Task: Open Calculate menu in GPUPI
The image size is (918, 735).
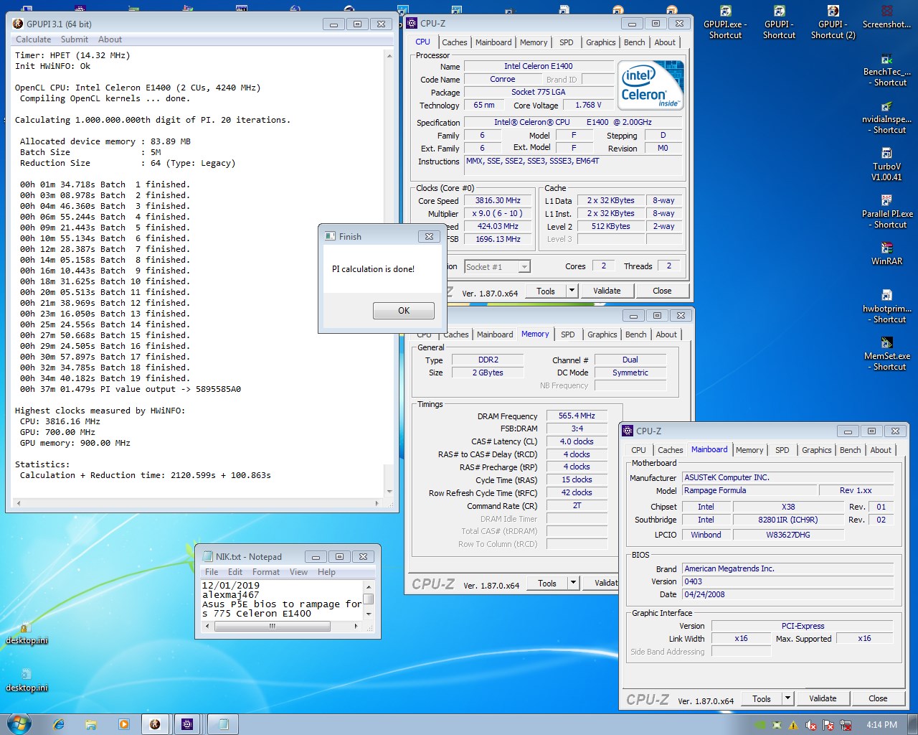Action: [34, 39]
